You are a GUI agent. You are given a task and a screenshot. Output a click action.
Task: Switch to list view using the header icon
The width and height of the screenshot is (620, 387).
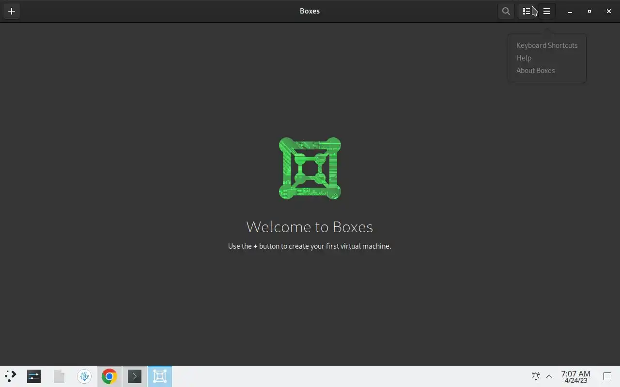click(x=527, y=11)
